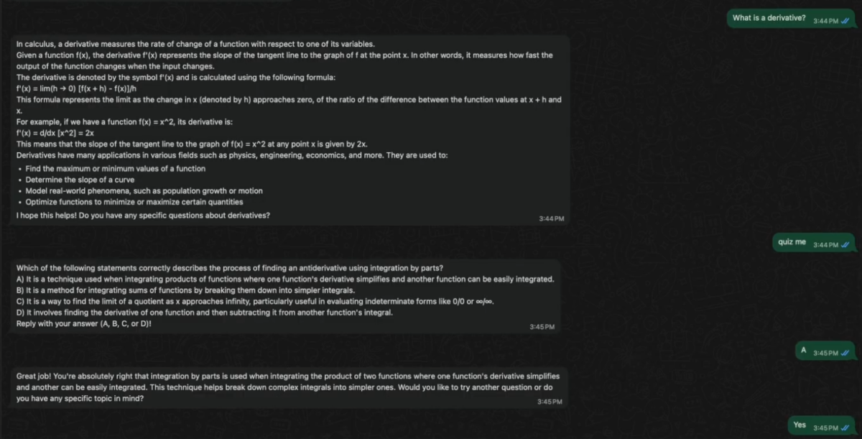The image size is (862, 439).
Task: Click answer option D in the quiz question
Action: [204, 313]
